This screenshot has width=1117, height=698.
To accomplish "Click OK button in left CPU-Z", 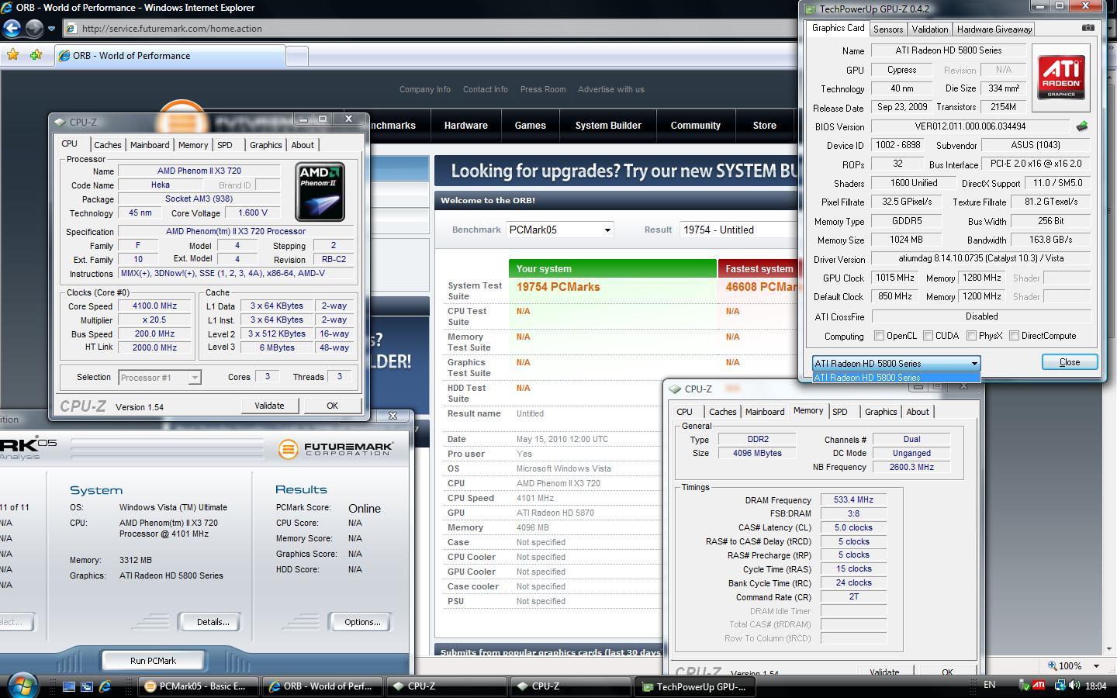I will click(x=332, y=406).
